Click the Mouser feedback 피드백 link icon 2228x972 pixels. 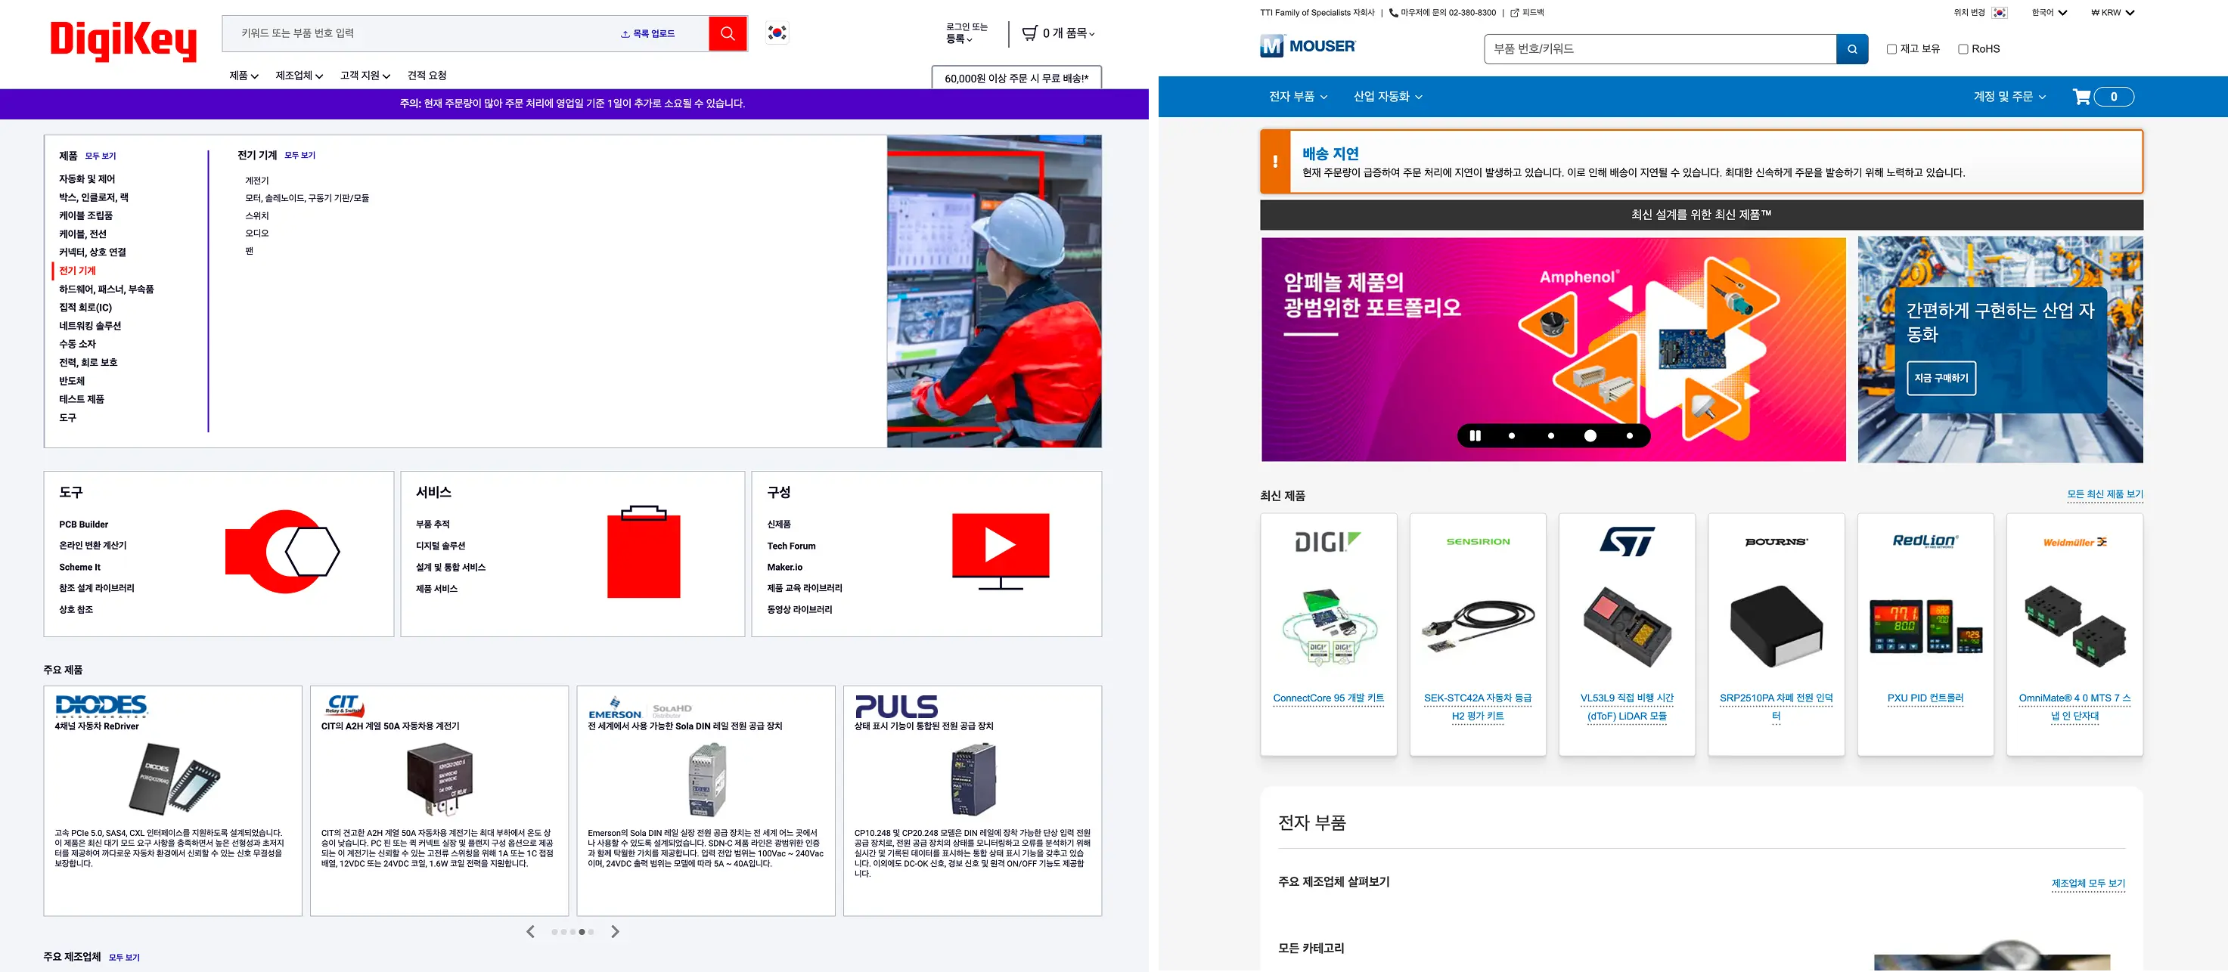tap(1515, 13)
